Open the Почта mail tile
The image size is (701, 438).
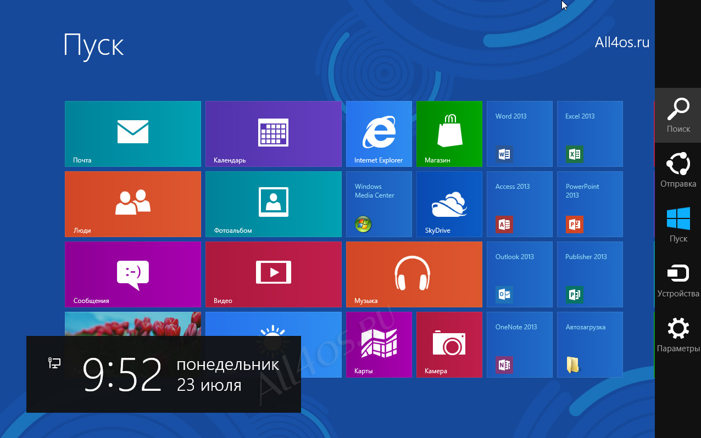[133, 134]
